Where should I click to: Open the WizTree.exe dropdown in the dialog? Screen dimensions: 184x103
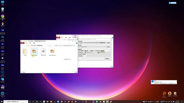point(97,52)
